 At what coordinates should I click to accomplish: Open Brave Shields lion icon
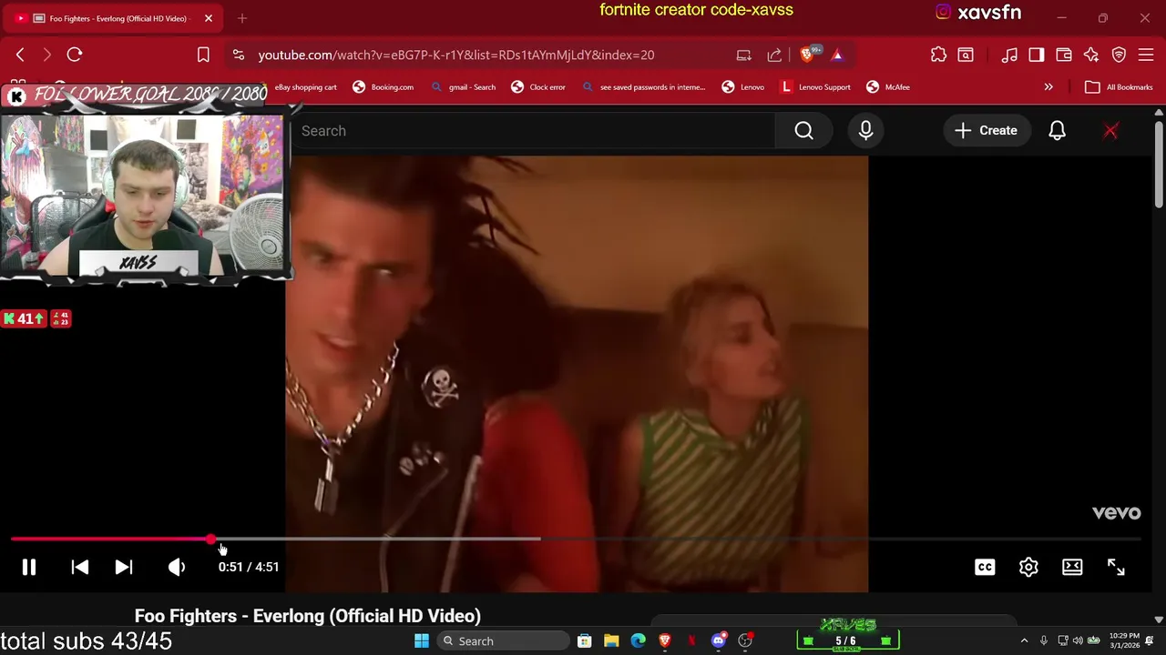(807, 55)
